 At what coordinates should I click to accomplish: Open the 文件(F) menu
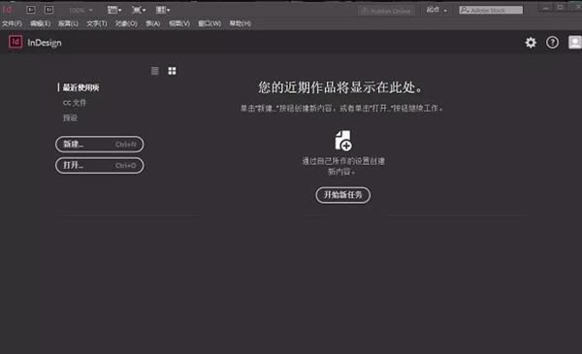tap(12, 23)
